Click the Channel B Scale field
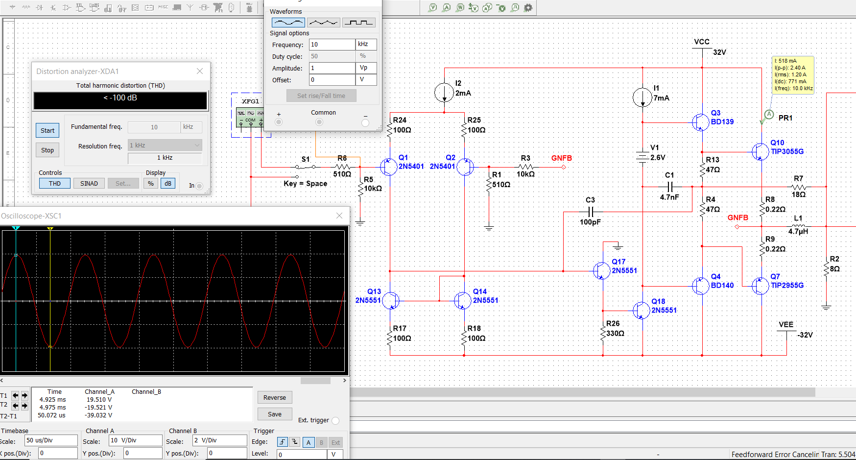 click(219, 440)
